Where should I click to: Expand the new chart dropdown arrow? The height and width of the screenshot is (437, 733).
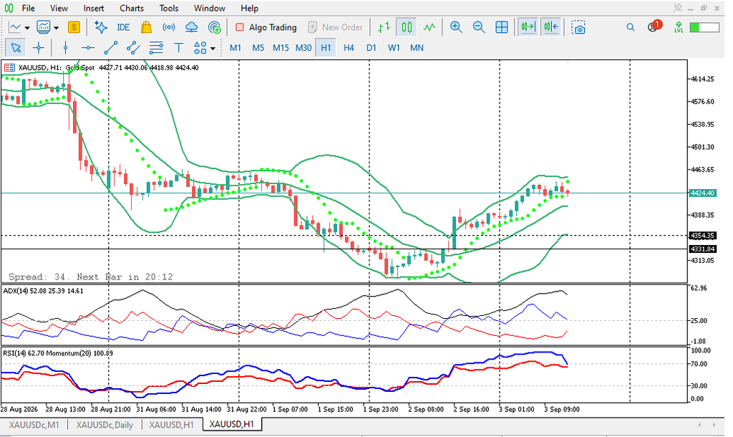pos(27,28)
